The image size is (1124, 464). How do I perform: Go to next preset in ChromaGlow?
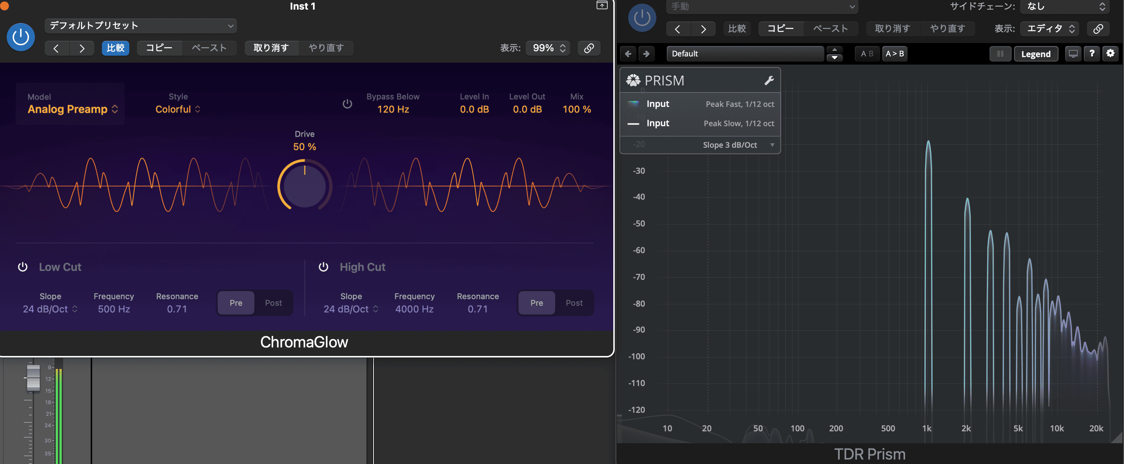point(82,48)
